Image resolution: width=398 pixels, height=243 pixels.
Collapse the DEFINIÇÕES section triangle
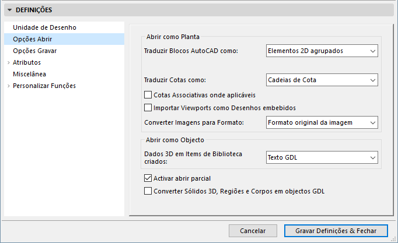[x=9, y=10]
